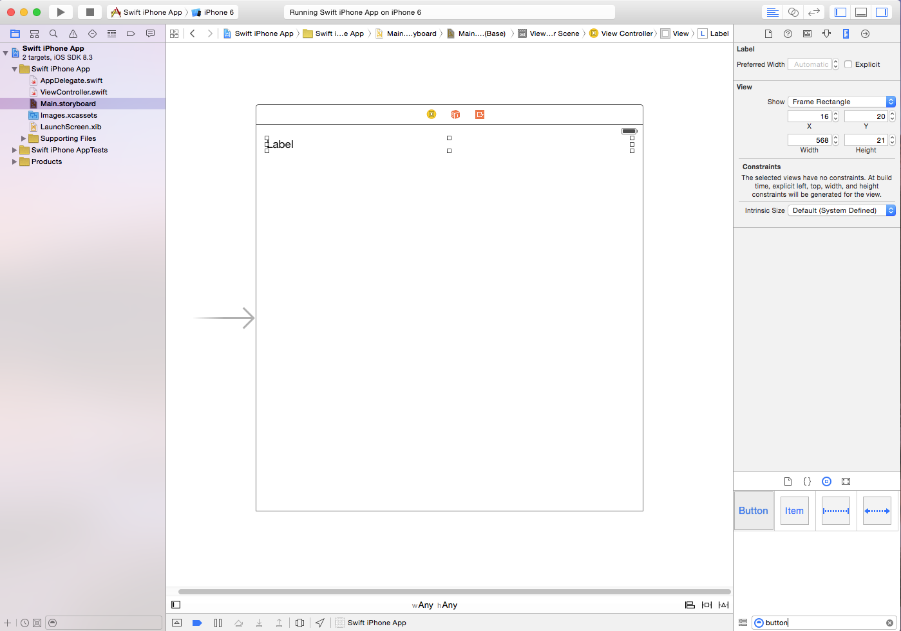This screenshot has height=631, width=901.
Task: Select the Exit dock icon
Action: [480, 114]
